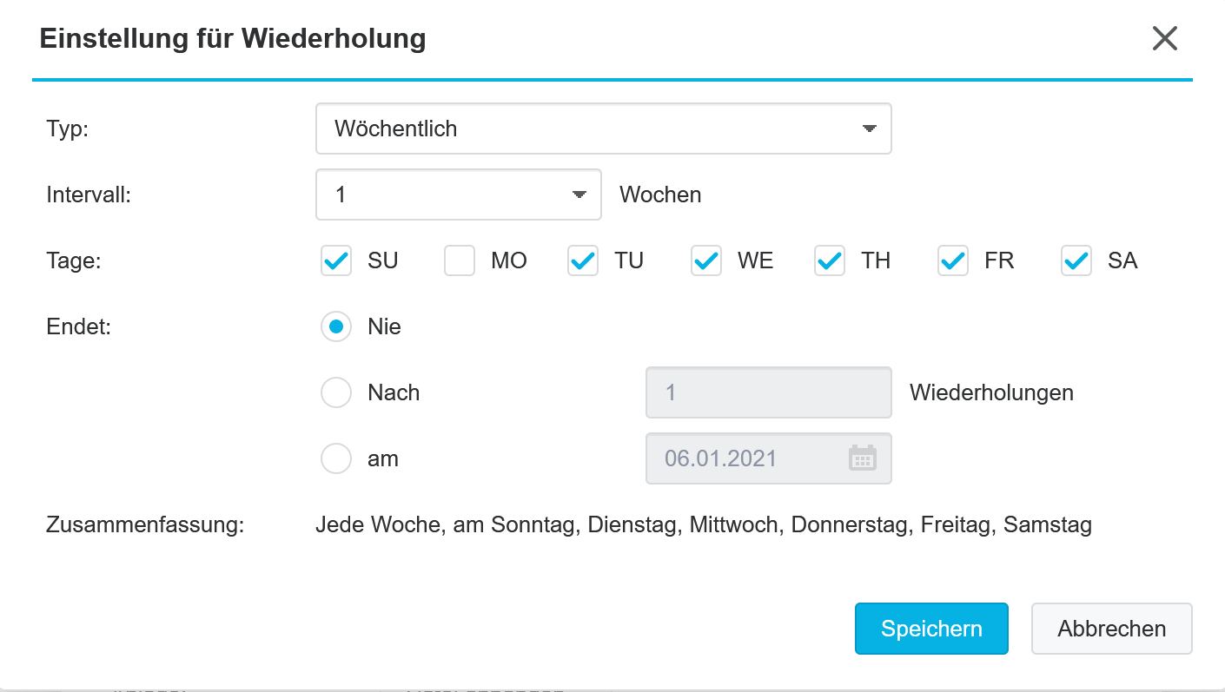Click the Wiederholungen count field
1225x692 pixels.
[769, 392]
